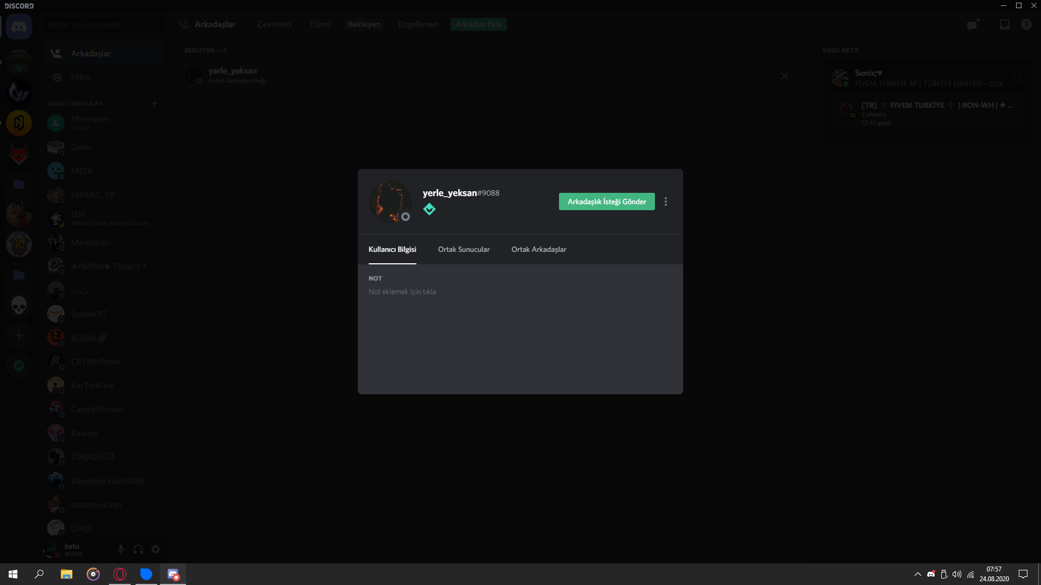Viewport: 1041px width, 585px height.
Task: Open the Discord home button
Action: click(19, 27)
